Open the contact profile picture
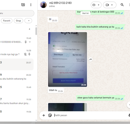 coord(43,5)
